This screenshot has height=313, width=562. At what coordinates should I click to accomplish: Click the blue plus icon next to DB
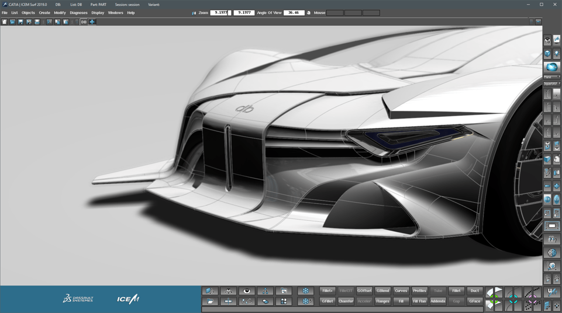click(92, 22)
